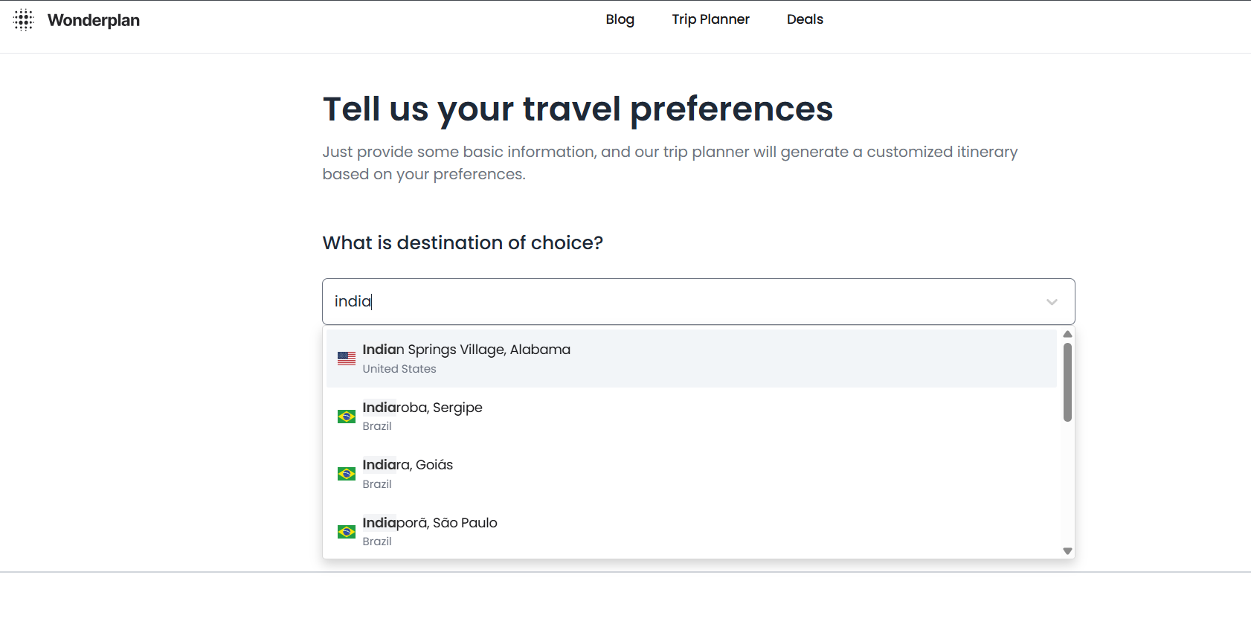Choose Indiaroba, Sergipe from suggestions
1251x633 pixels.
422,408
